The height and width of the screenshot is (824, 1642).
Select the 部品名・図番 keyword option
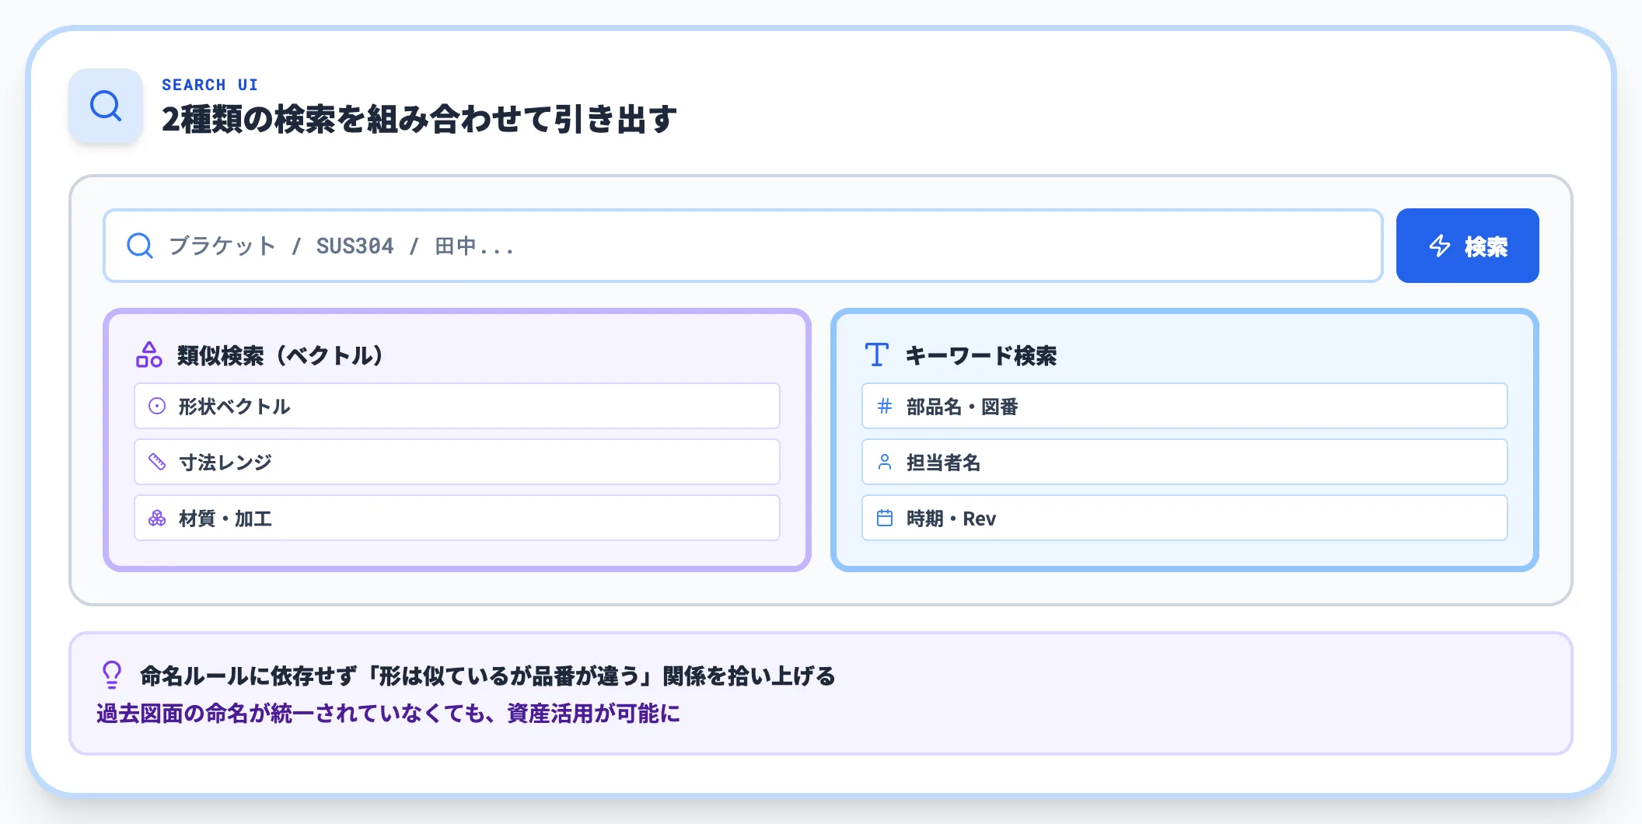click(1183, 406)
